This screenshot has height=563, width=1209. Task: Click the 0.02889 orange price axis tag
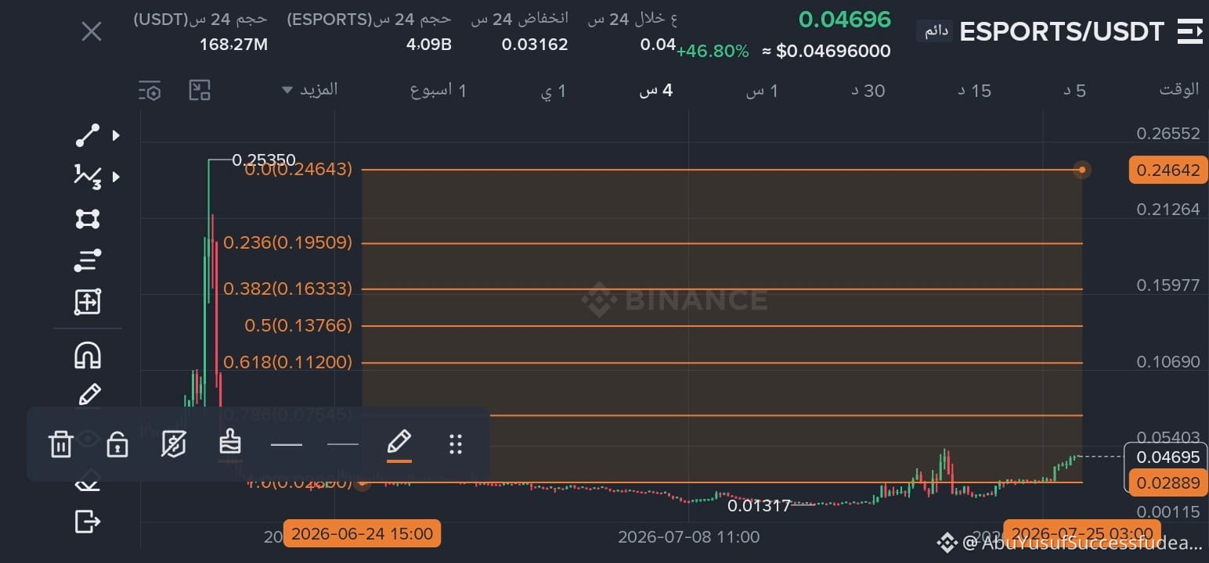[1167, 482]
